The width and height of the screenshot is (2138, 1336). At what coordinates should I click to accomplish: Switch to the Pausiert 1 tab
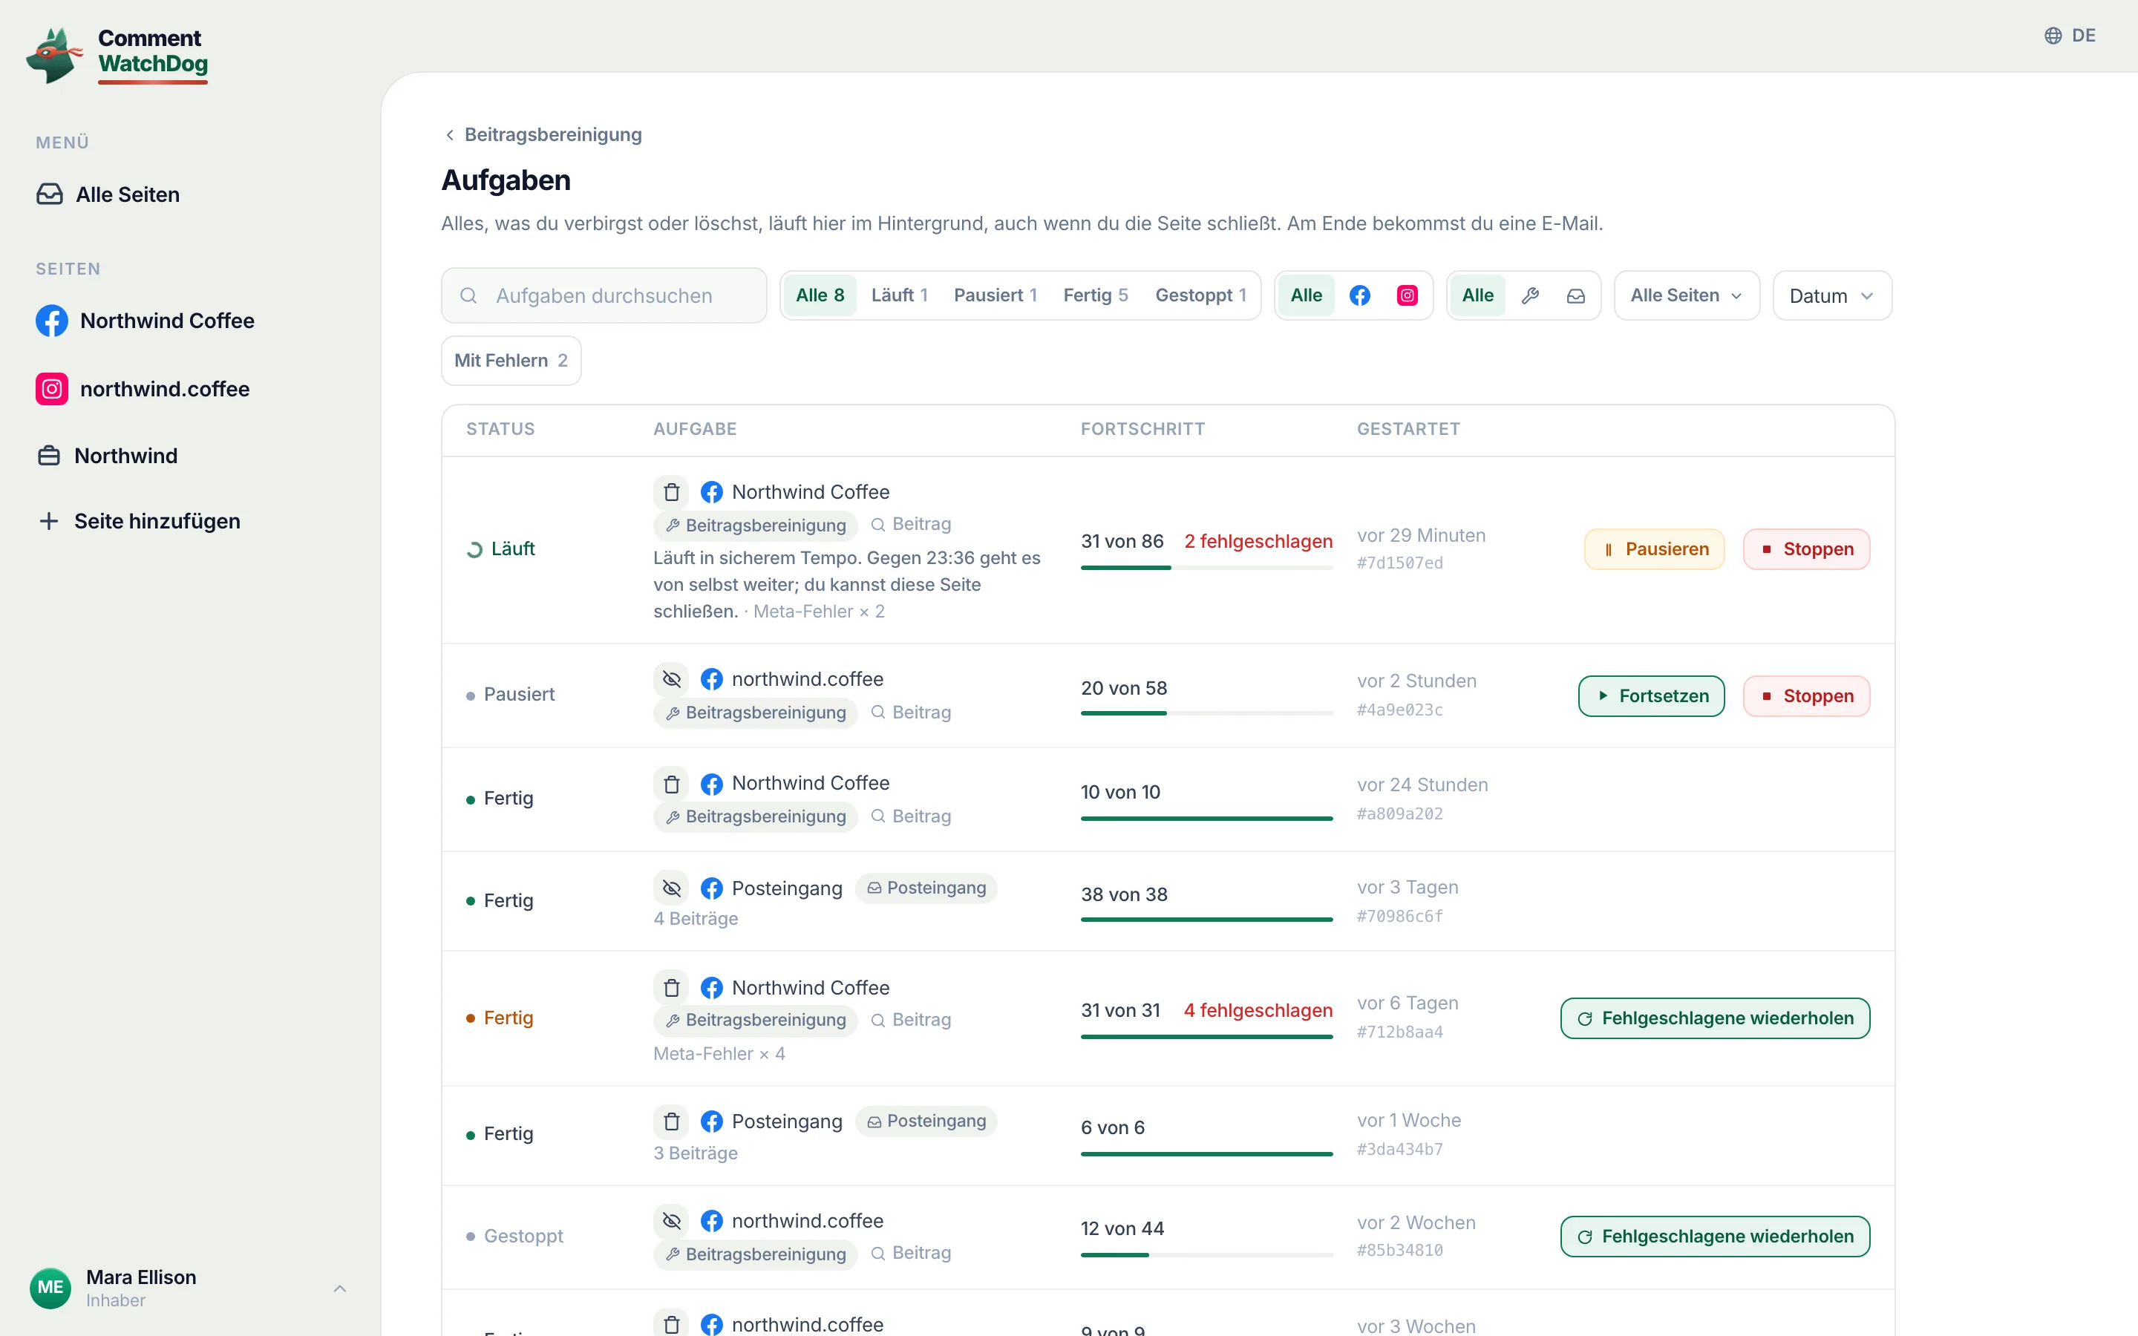(x=995, y=295)
